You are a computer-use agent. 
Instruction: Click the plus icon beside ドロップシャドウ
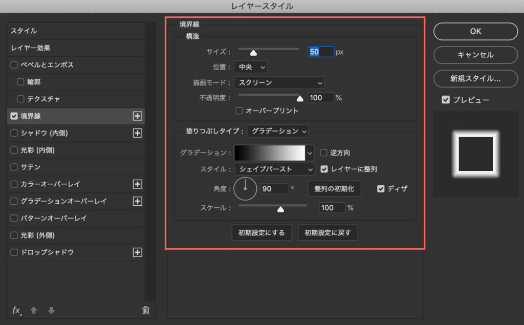tap(137, 252)
